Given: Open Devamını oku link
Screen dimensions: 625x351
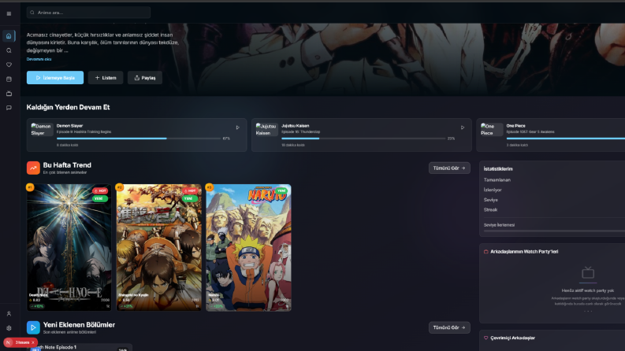Looking at the screenshot, I should 39,59.
